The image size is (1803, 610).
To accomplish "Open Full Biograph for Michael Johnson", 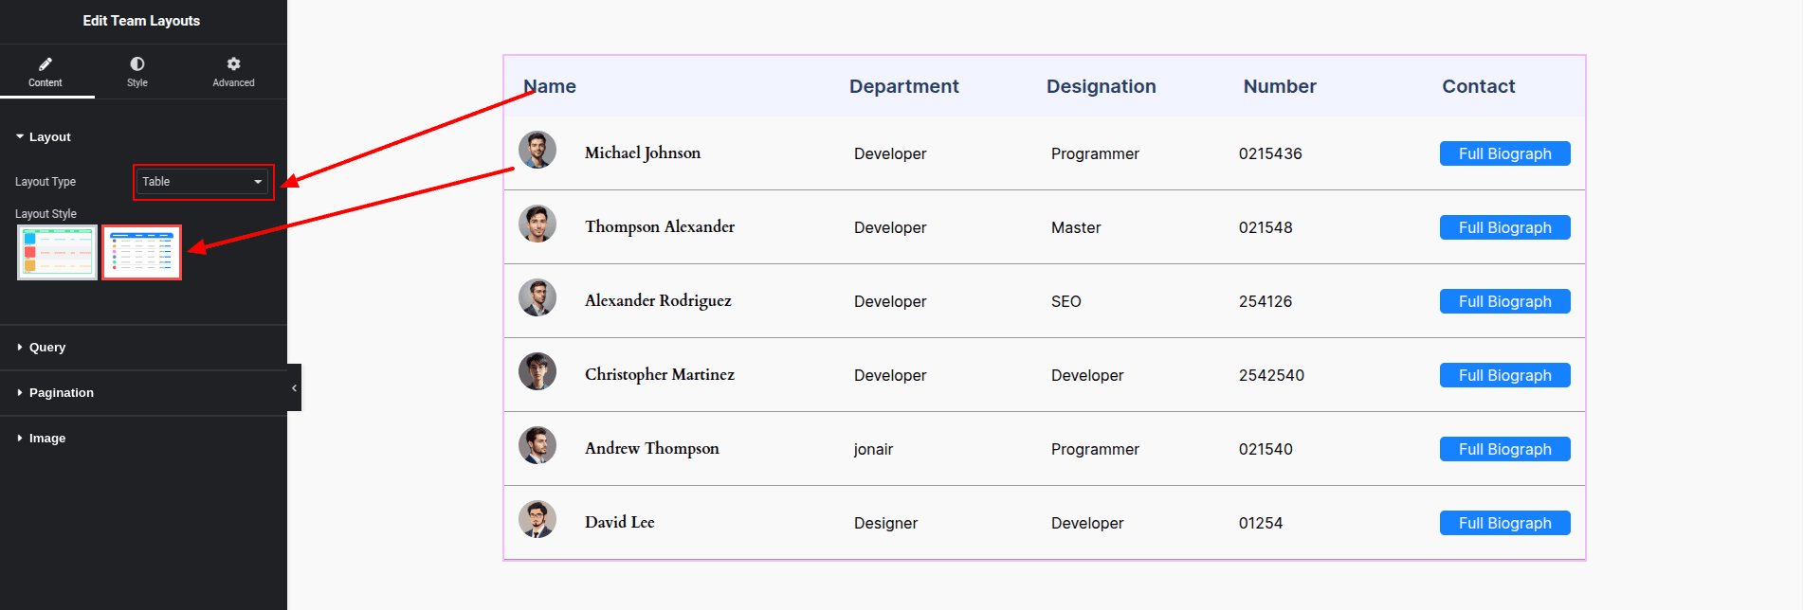I will tap(1504, 153).
